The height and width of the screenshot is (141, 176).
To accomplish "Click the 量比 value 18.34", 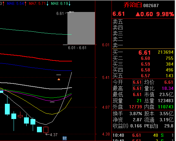I will tap(168, 88).
